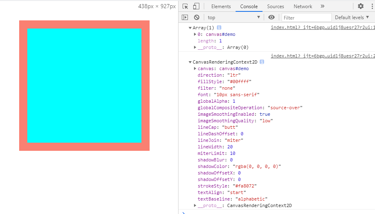Click the console Filter input field
375x214 pixels.
pos(307,18)
